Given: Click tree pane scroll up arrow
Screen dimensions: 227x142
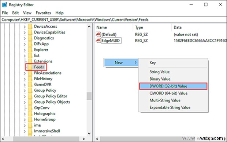Looking at the screenshot, I should 89,27.
